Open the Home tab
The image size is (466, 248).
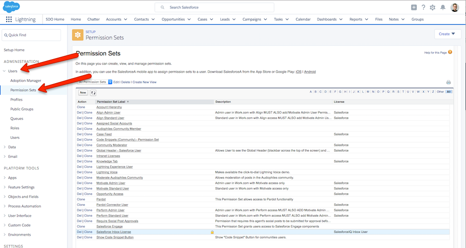[76, 19]
